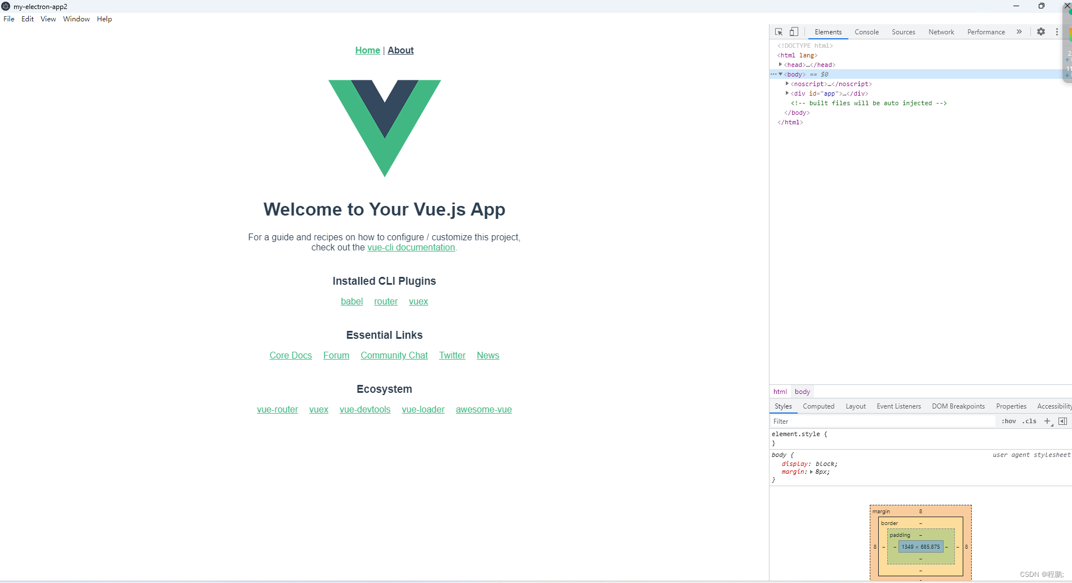Switch to the Console tab

point(866,32)
